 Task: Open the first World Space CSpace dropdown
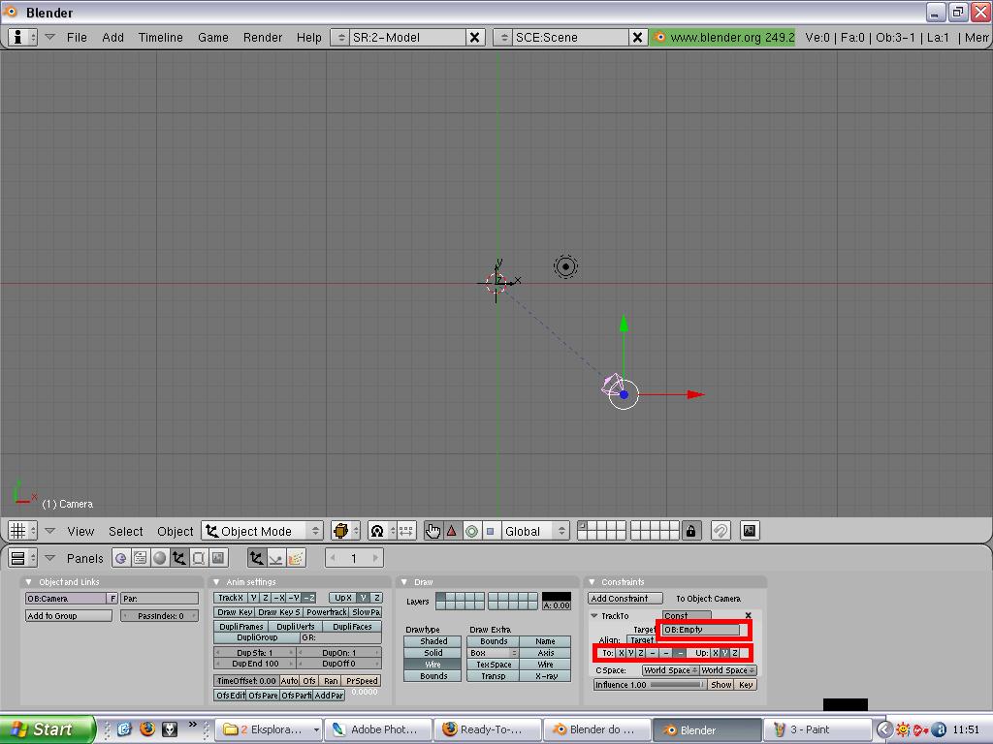tap(670, 670)
